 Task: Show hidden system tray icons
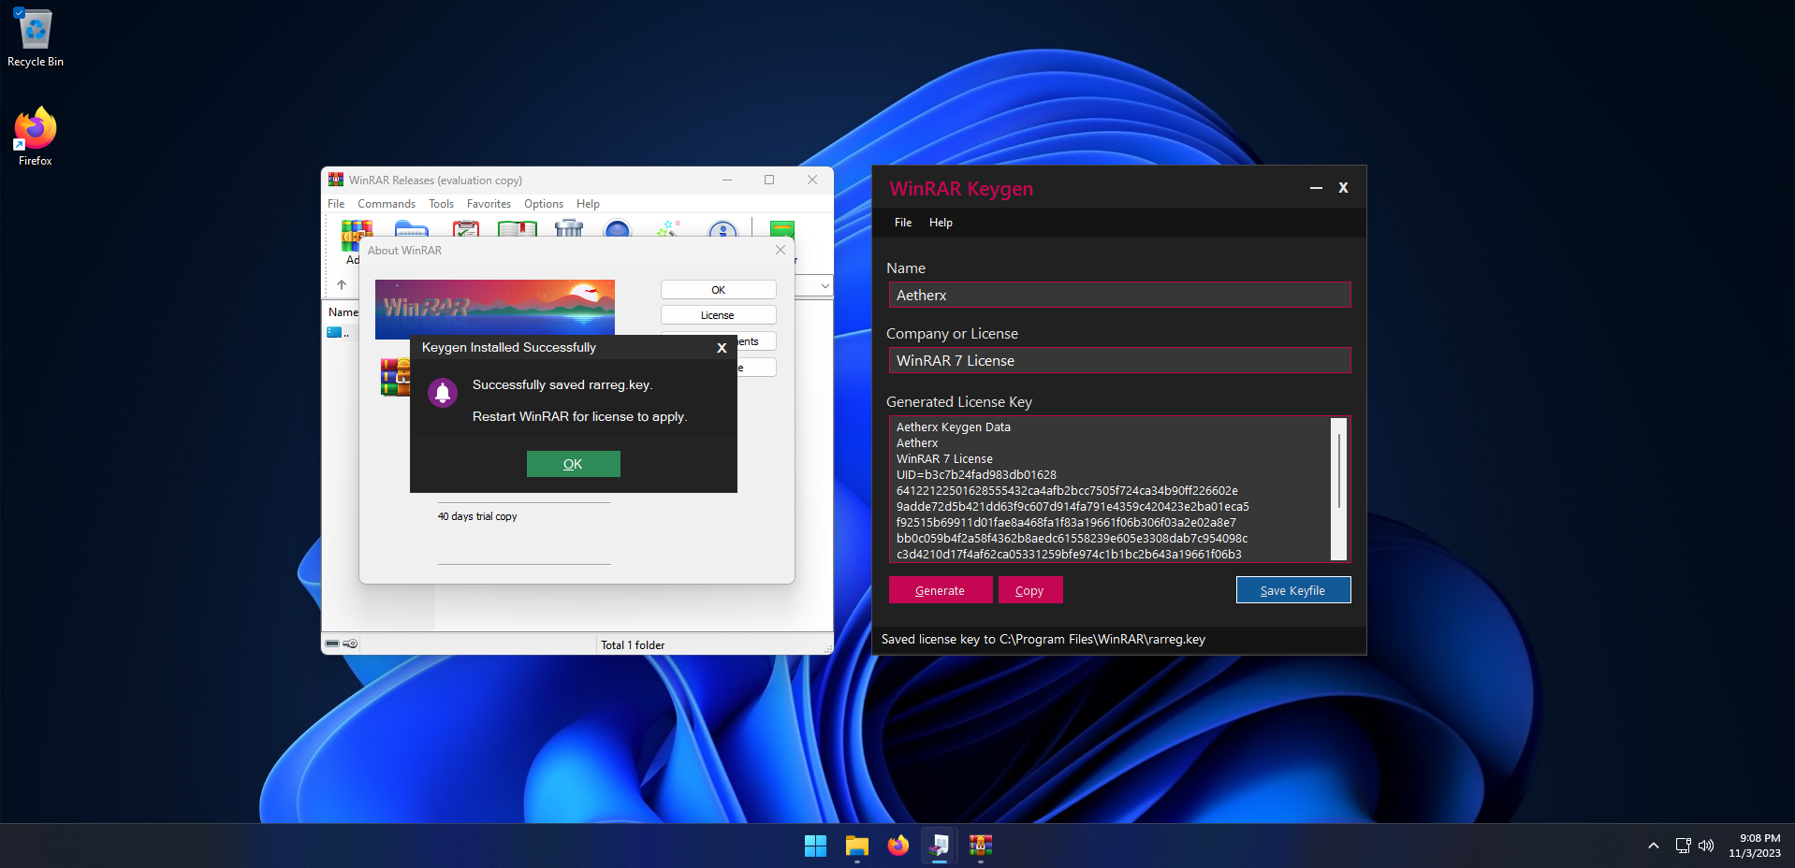point(1654,846)
